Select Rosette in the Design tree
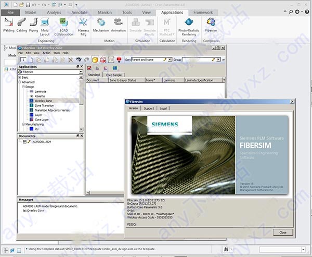312x257 pixels. [40, 96]
